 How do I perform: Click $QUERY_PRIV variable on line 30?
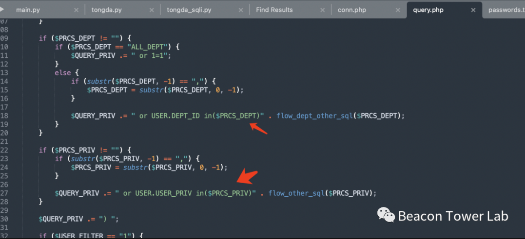point(60,219)
